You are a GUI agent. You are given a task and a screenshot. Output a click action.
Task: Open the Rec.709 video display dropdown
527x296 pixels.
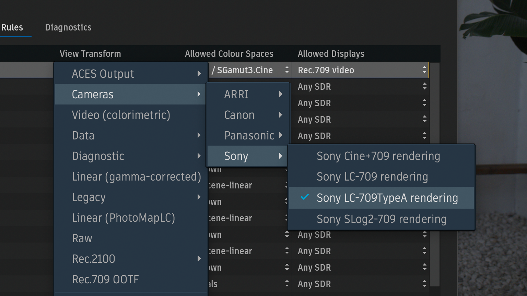point(360,70)
